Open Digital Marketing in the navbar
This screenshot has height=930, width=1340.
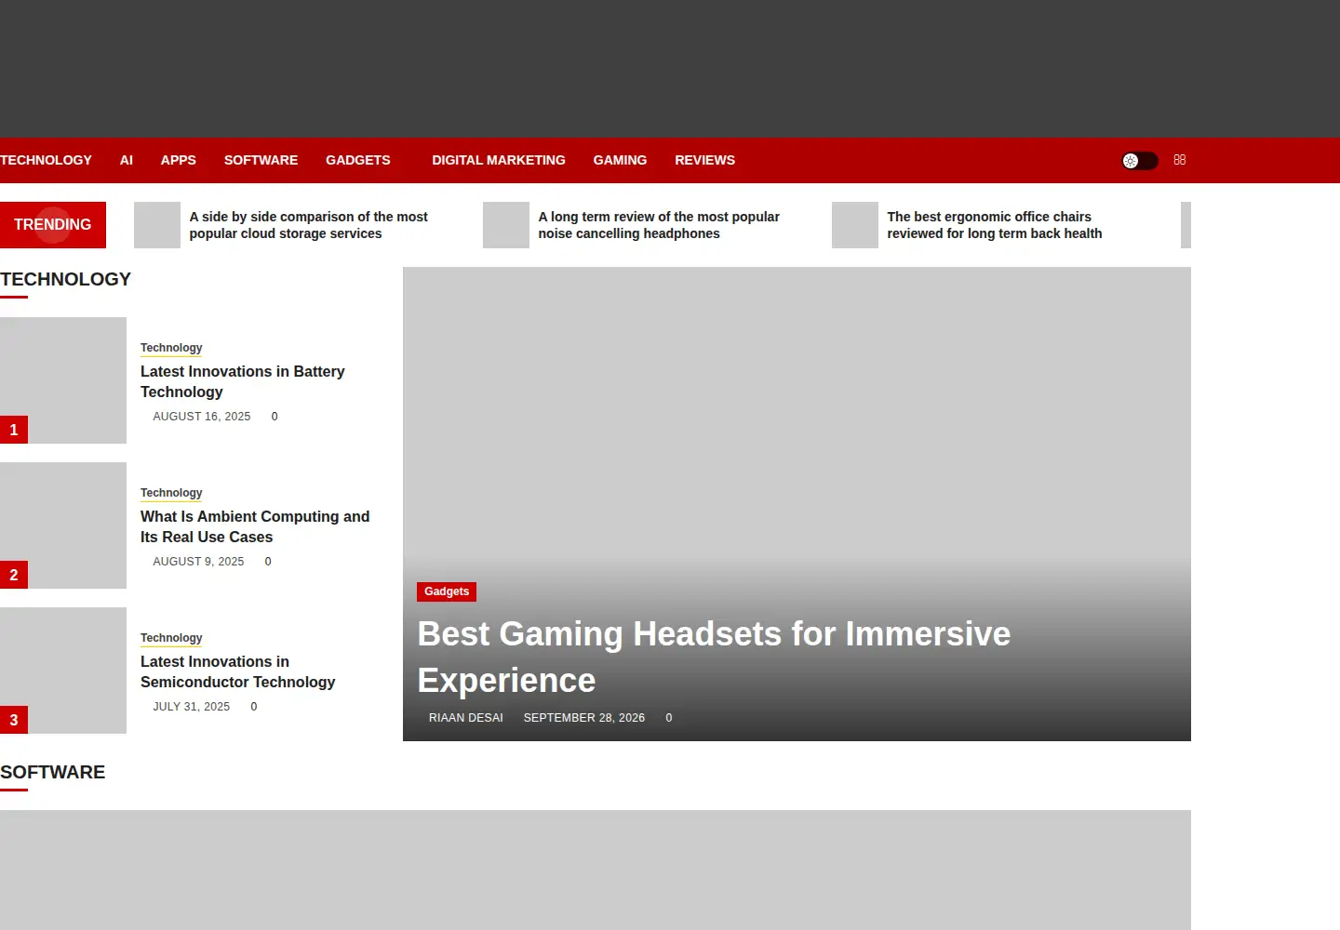(x=499, y=160)
